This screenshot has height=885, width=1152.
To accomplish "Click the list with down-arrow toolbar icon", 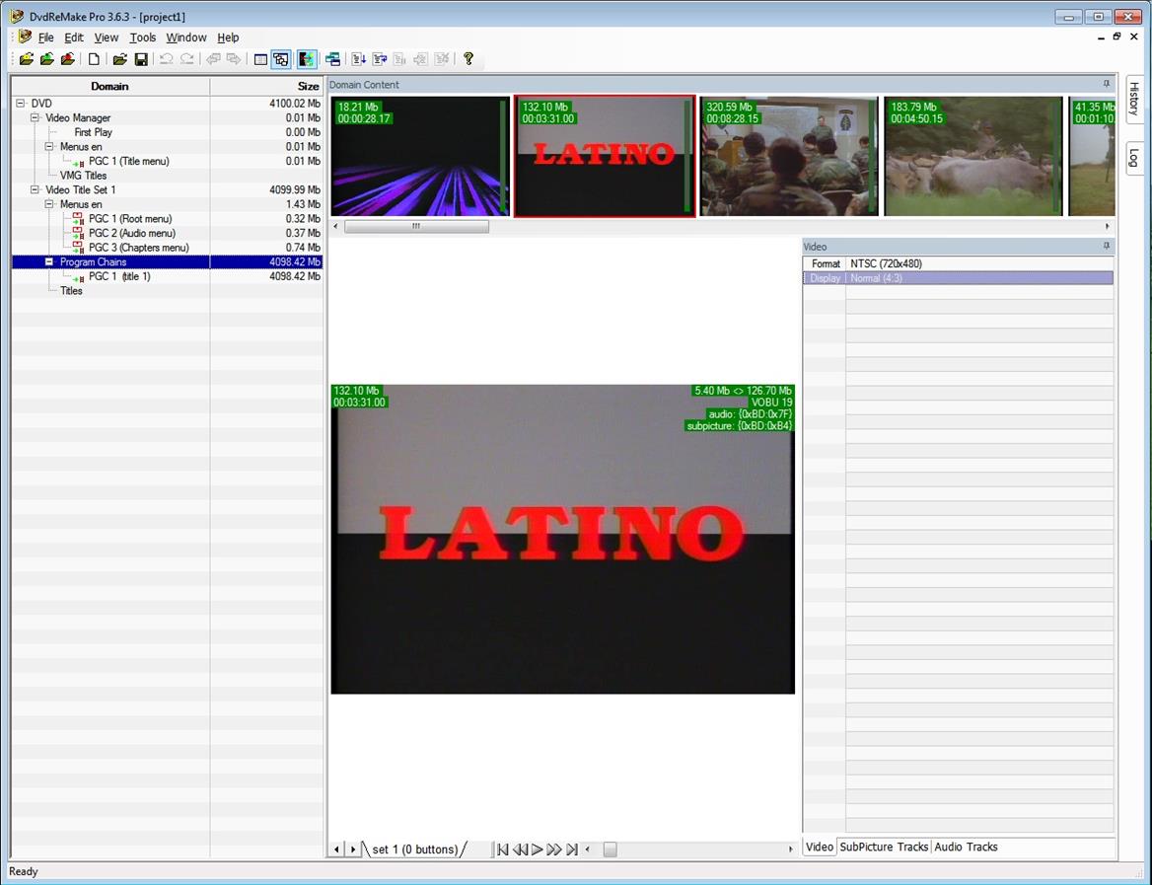I will point(359,59).
